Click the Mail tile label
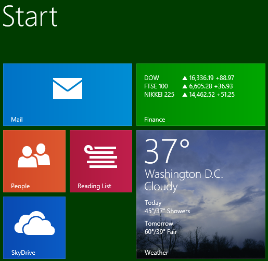This screenshot has height=261, width=268. click(17, 120)
